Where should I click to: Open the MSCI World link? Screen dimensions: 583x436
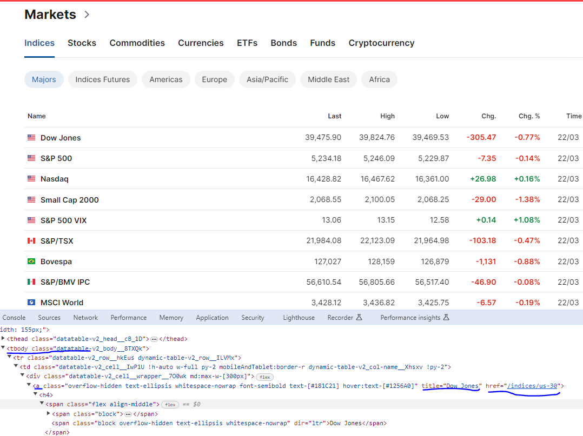coord(62,303)
